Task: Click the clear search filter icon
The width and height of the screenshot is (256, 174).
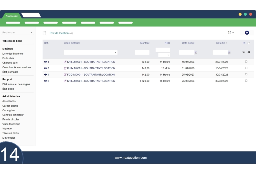Action: pyautogui.click(x=249, y=52)
